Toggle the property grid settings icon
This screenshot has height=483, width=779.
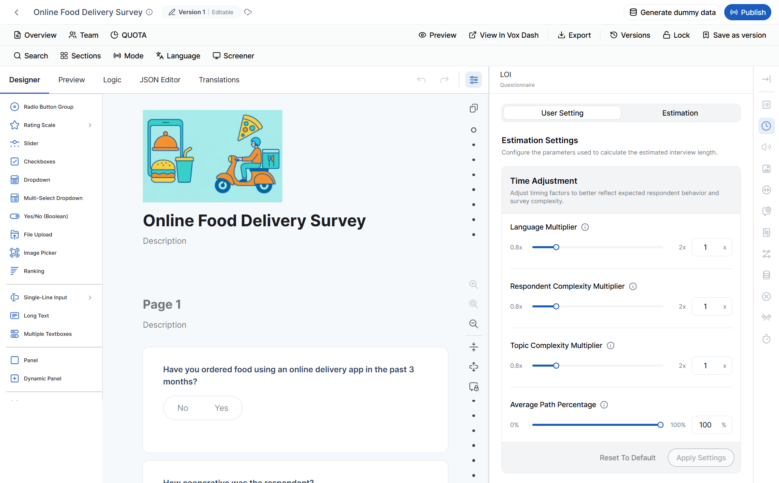coord(474,80)
